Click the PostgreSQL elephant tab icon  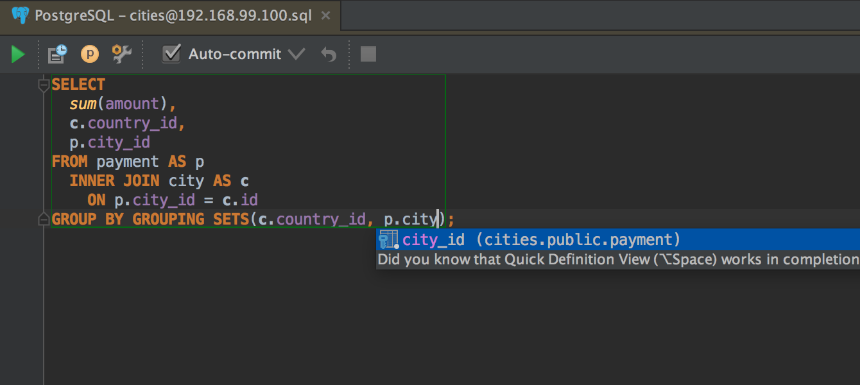(21, 15)
